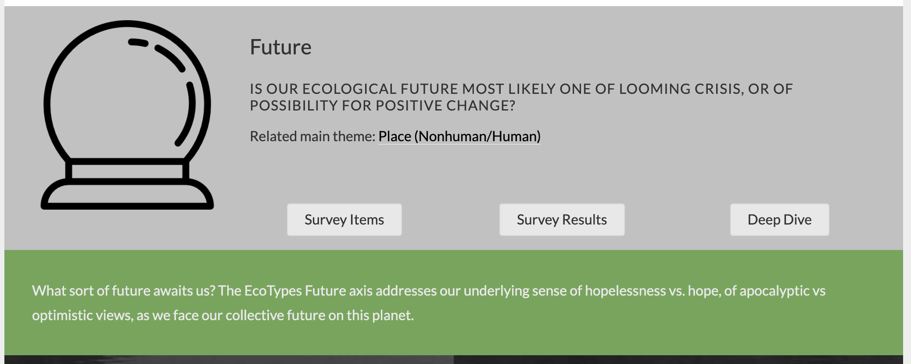Click the crystal ball Future icon
The width and height of the screenshot is (911, 364).
(127, 115)
